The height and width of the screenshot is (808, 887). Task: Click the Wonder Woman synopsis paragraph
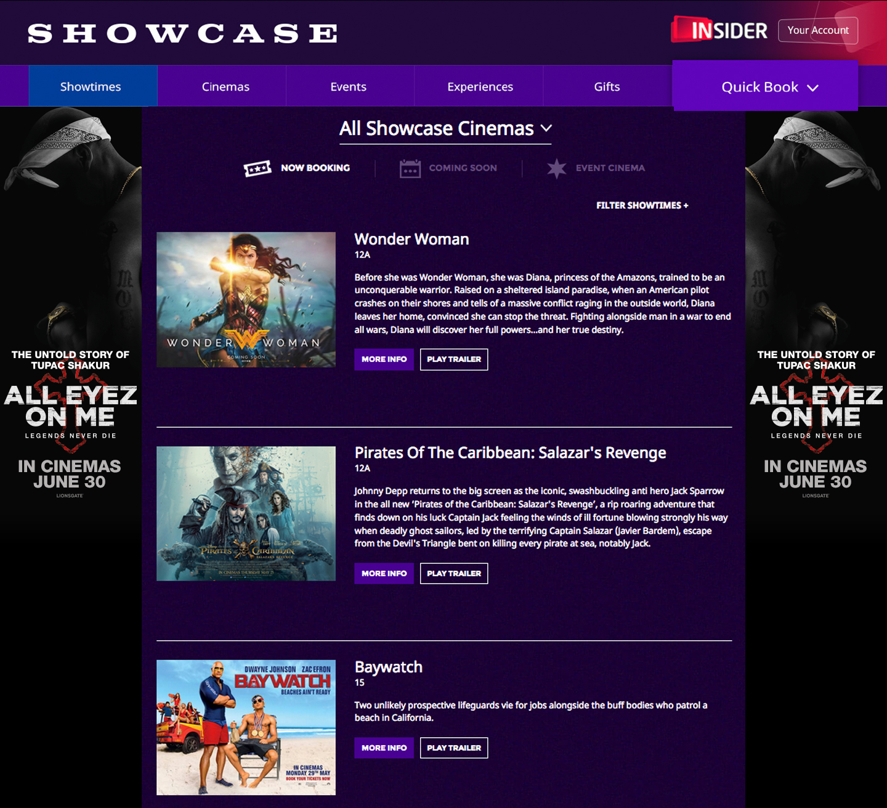[x=543, y=303]
